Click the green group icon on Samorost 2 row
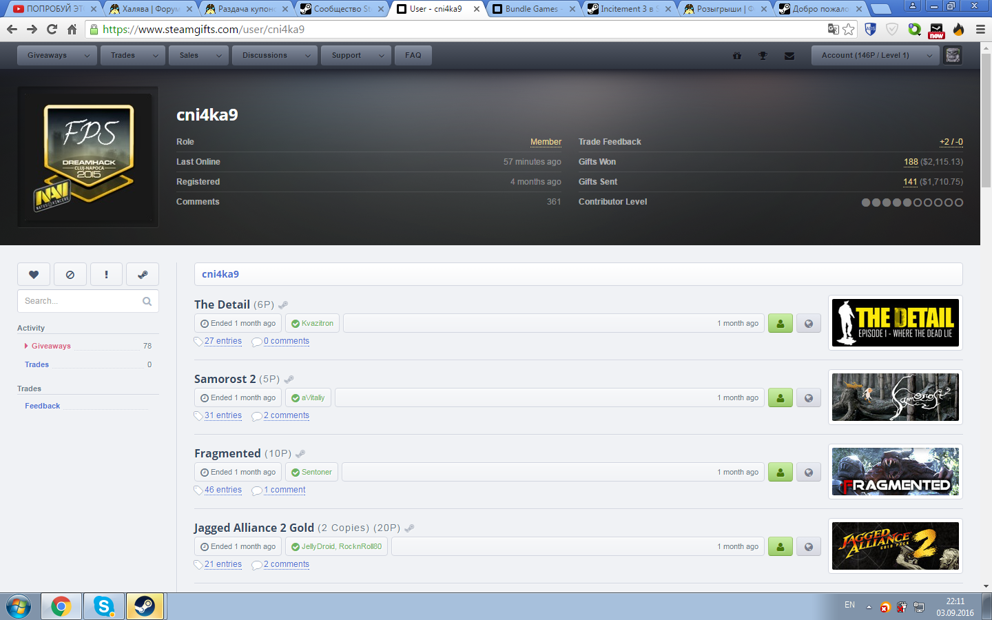The height and width of the screenshot is (620, 992). coord(781,397)
